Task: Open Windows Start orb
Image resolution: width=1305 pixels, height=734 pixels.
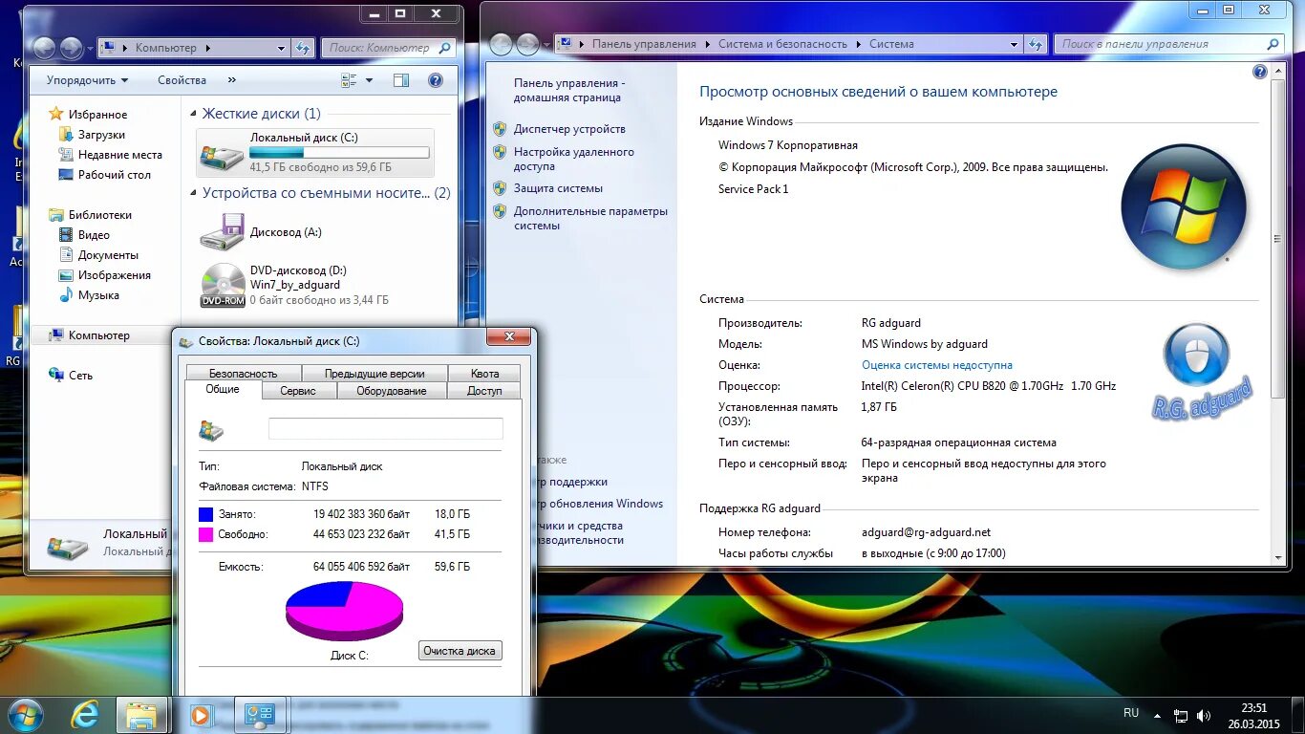Action: (x=25, y=715)
